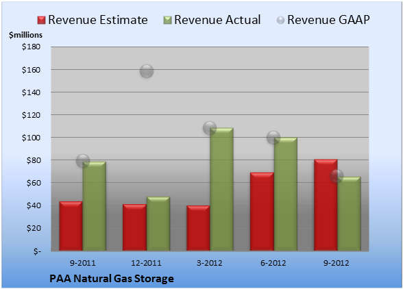Image resolution: width=403 pixels, height=289 pixels.
Task: Select the Revenue GAAP legend label
Action: click(x=328, y=20)
